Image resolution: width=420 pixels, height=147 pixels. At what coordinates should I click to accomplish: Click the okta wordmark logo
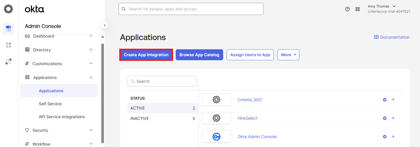point(34,9)
